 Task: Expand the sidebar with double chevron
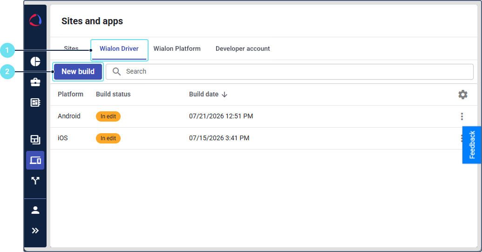[35, 231]
